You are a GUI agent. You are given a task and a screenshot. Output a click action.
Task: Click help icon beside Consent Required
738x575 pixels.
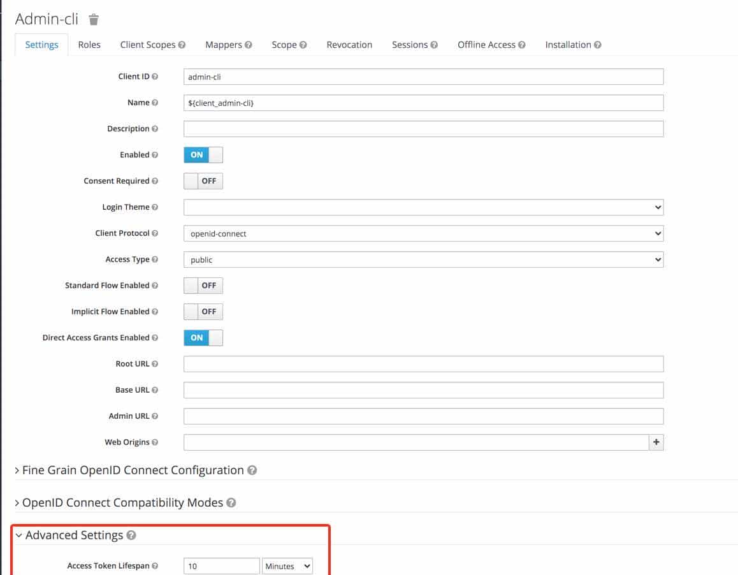tap(155, 181)
